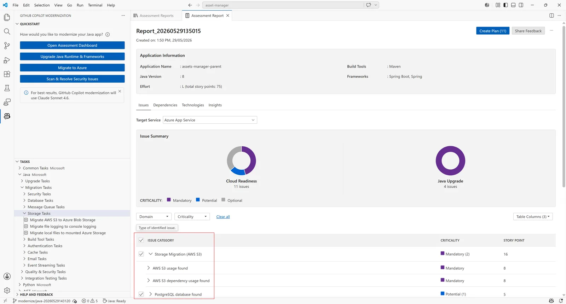Open the Search view icon
Image resolution: width=566 pixels, height=304 pixels.
(7, 31)
